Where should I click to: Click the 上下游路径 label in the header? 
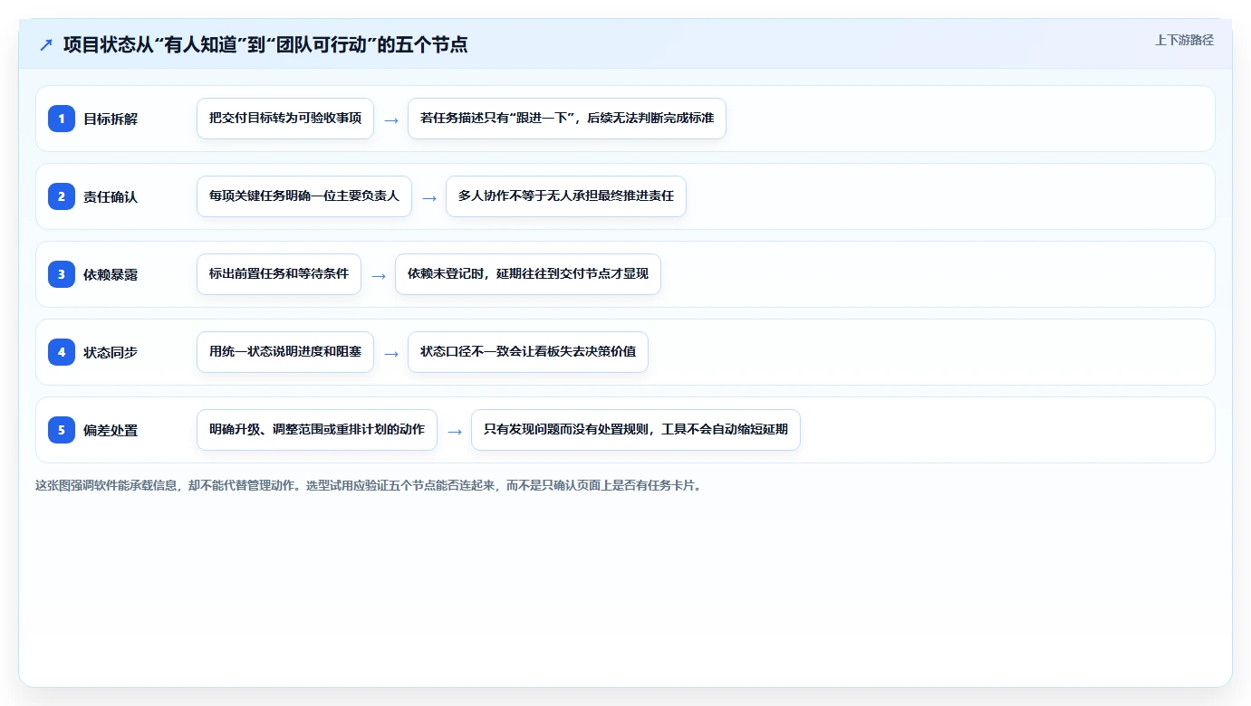[x=1184, y=40]
